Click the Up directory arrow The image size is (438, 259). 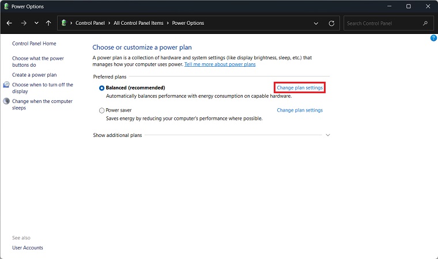[48, 23]
